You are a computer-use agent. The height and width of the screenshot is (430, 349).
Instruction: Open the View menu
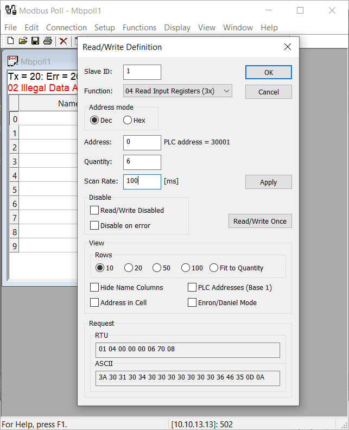pyautogui.click(x=207, y=28)
